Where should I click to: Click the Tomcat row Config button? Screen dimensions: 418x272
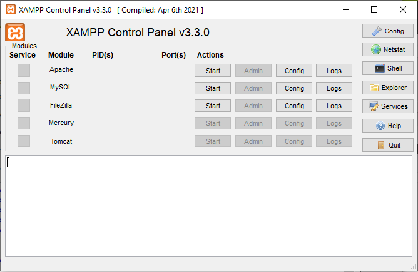(x=294, y=141)
